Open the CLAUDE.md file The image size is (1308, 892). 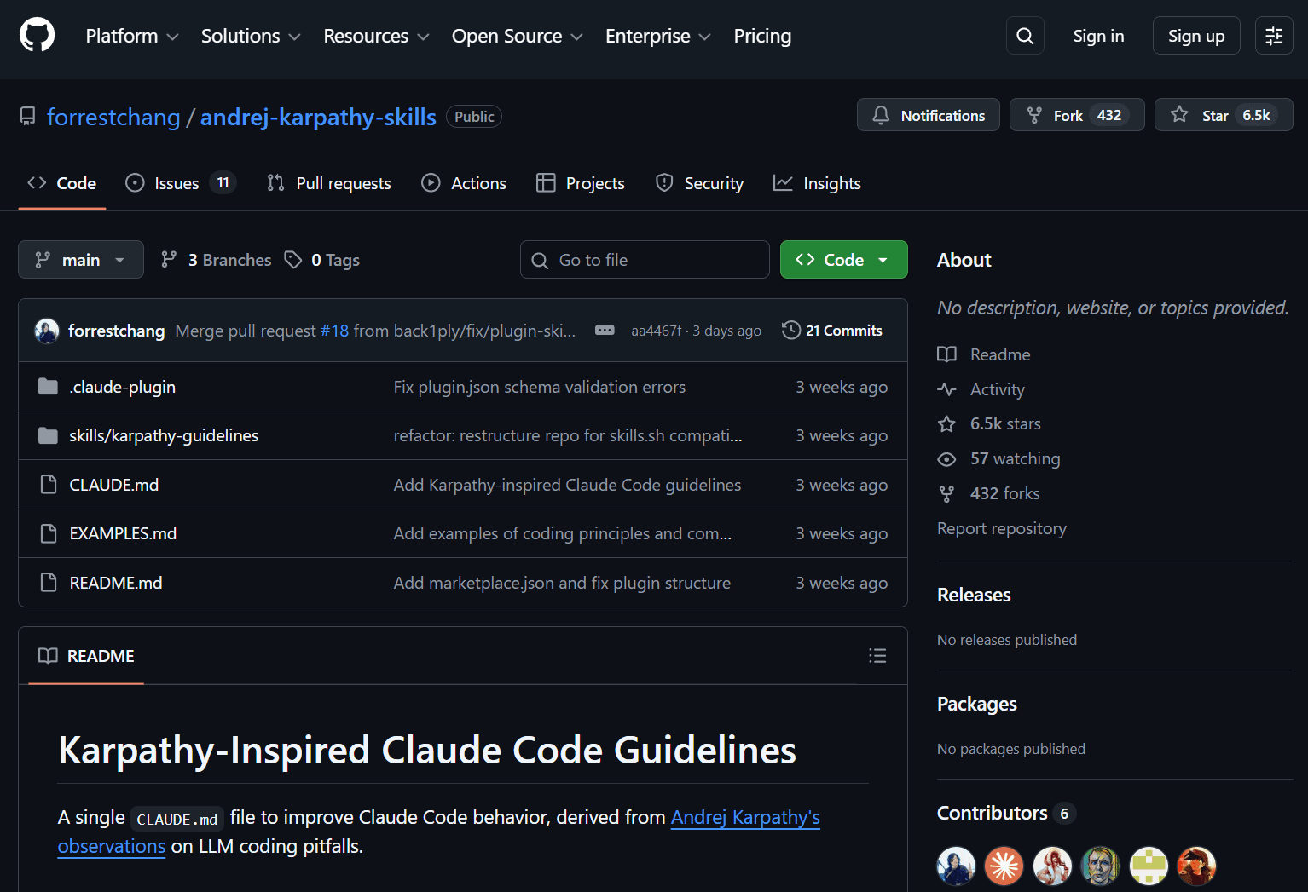(x=114, y=485)
